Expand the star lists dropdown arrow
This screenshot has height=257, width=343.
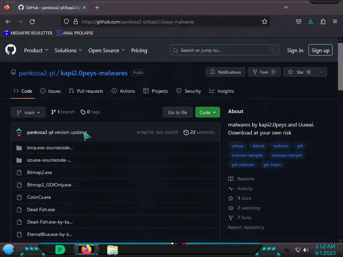coord(322,72)
